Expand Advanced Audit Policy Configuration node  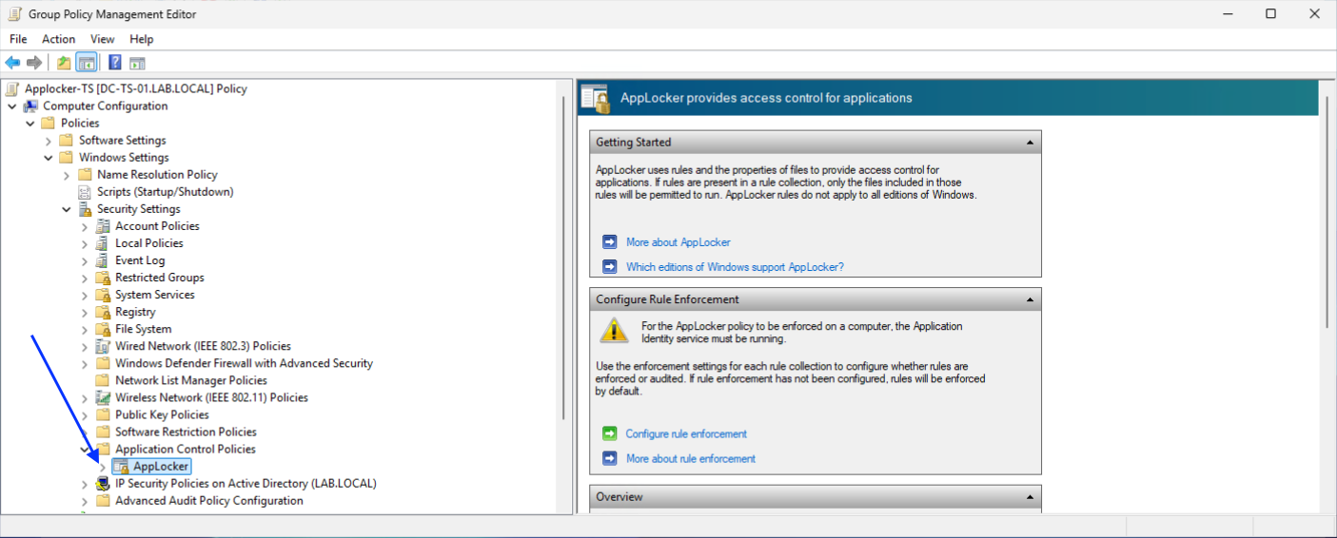(x=85, y=501)
